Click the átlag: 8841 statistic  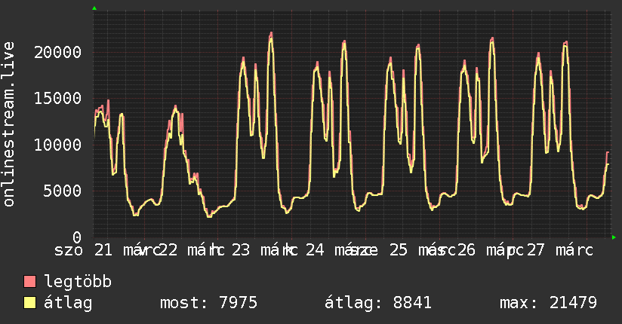coord(378,303)
